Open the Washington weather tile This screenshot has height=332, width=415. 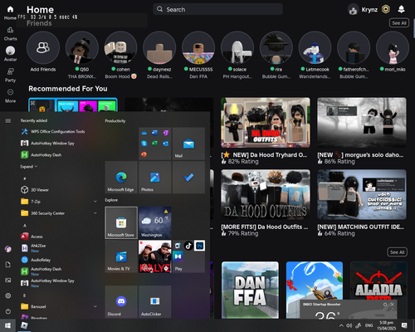(155, 222)
